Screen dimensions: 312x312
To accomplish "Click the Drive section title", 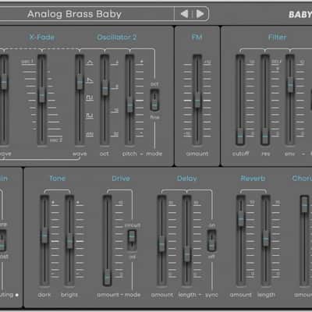I will point(121,179).
